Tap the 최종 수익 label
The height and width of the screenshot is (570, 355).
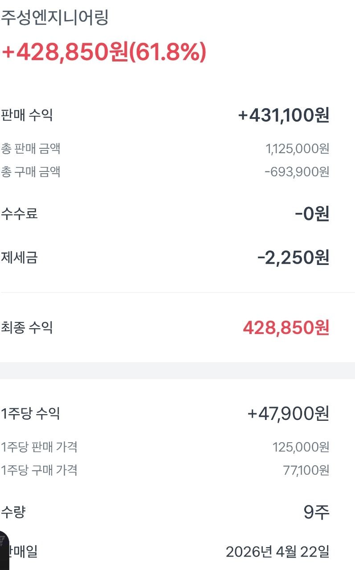click(27, 328)
